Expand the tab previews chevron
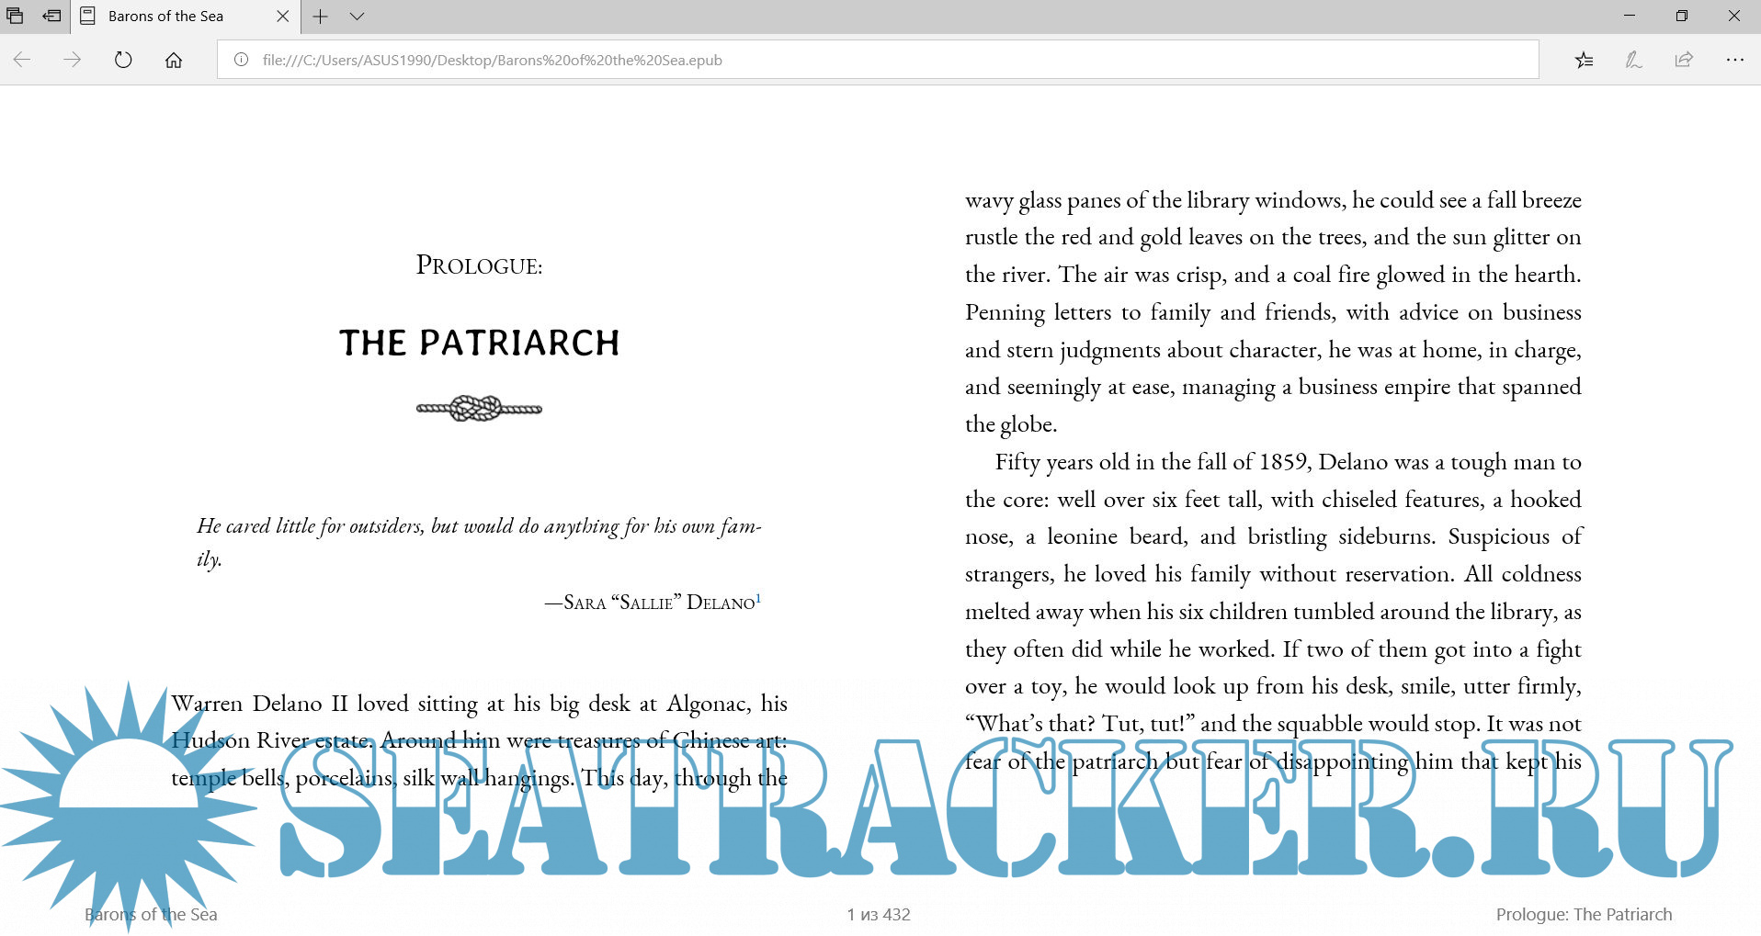The width and height of the screenshot is (1761, 936). tap(358, 17)
